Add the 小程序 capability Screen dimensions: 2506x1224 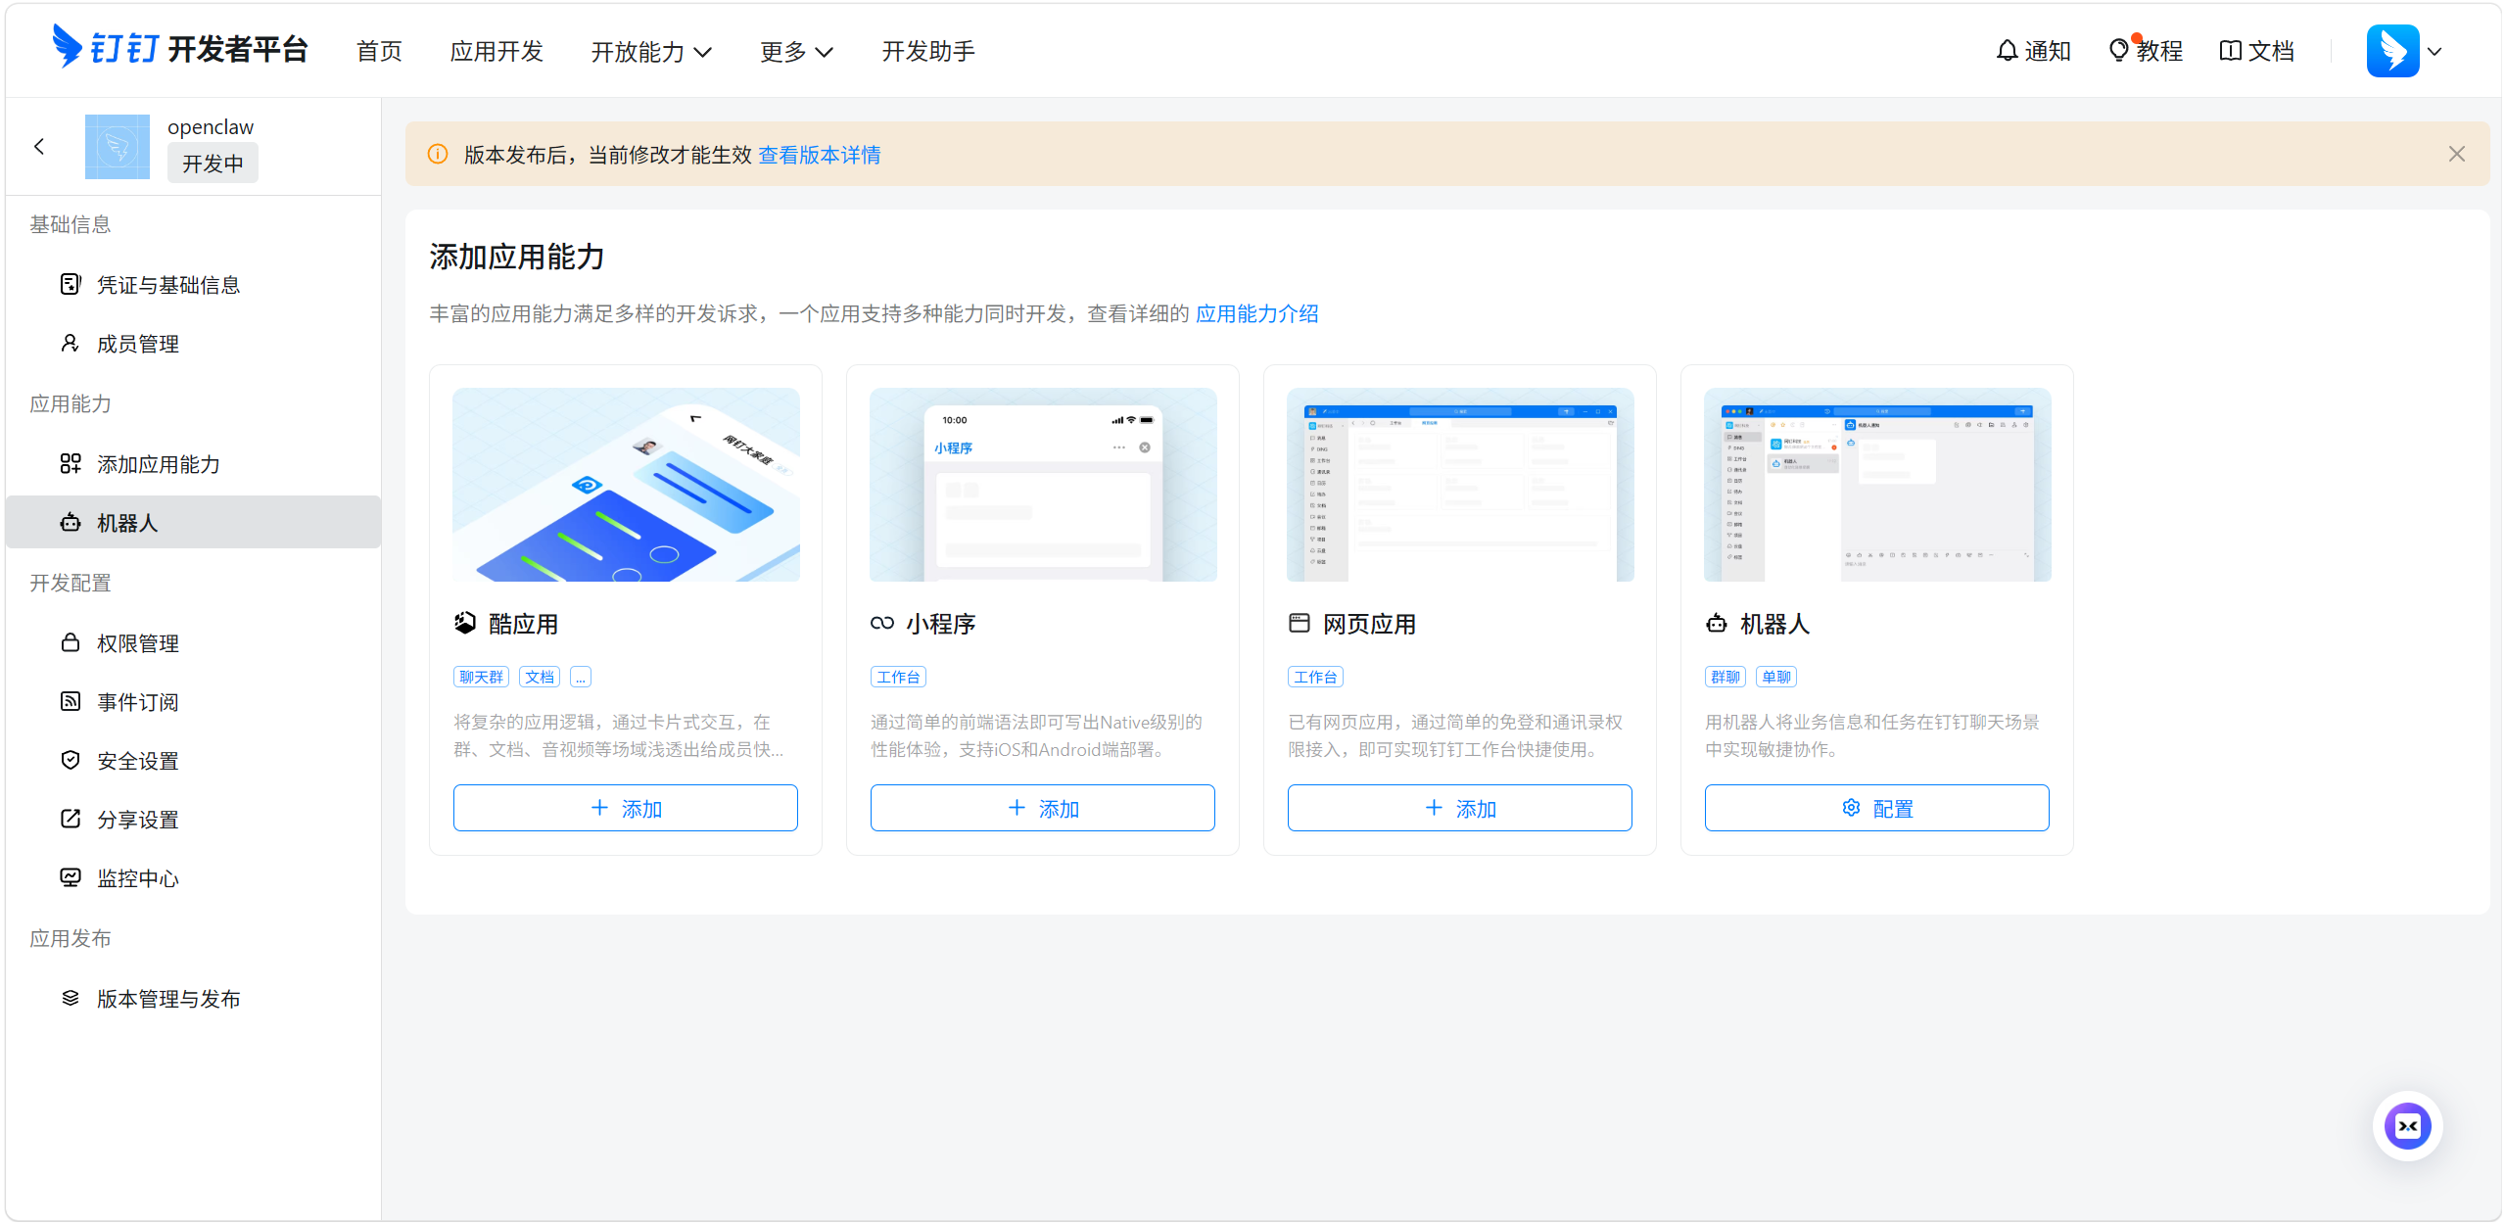tap(1042, 808)
